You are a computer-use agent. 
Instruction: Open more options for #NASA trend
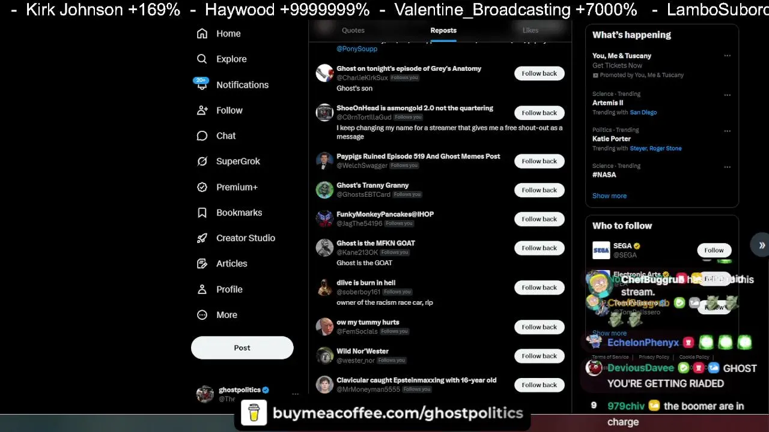click(727, 167)
